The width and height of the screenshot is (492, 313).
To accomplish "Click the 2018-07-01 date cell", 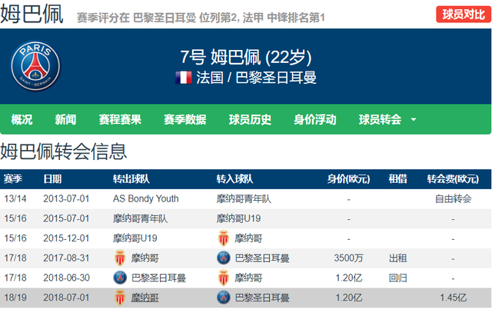I will pyautogui.click(x=66, y=298).
